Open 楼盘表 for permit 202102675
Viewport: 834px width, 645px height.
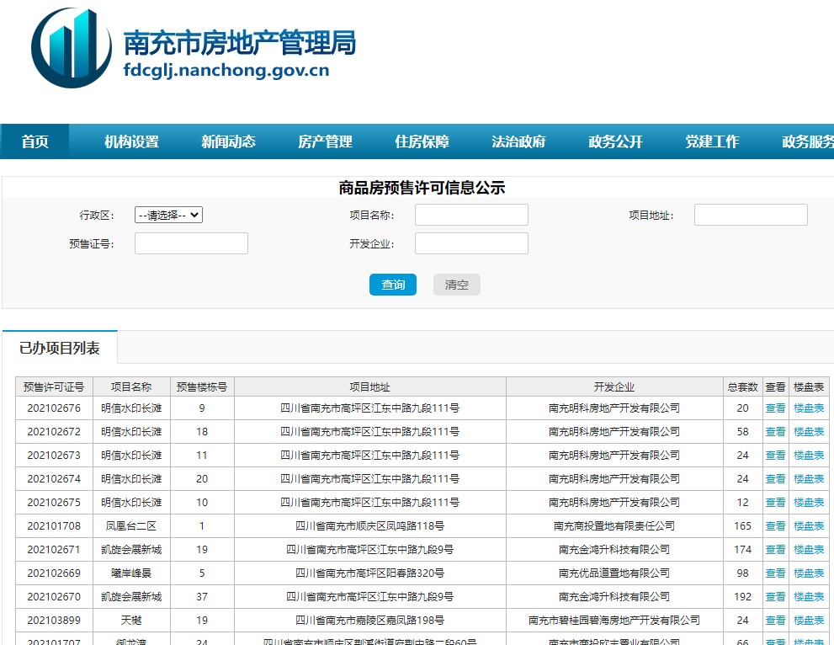[x=809, y=503]
